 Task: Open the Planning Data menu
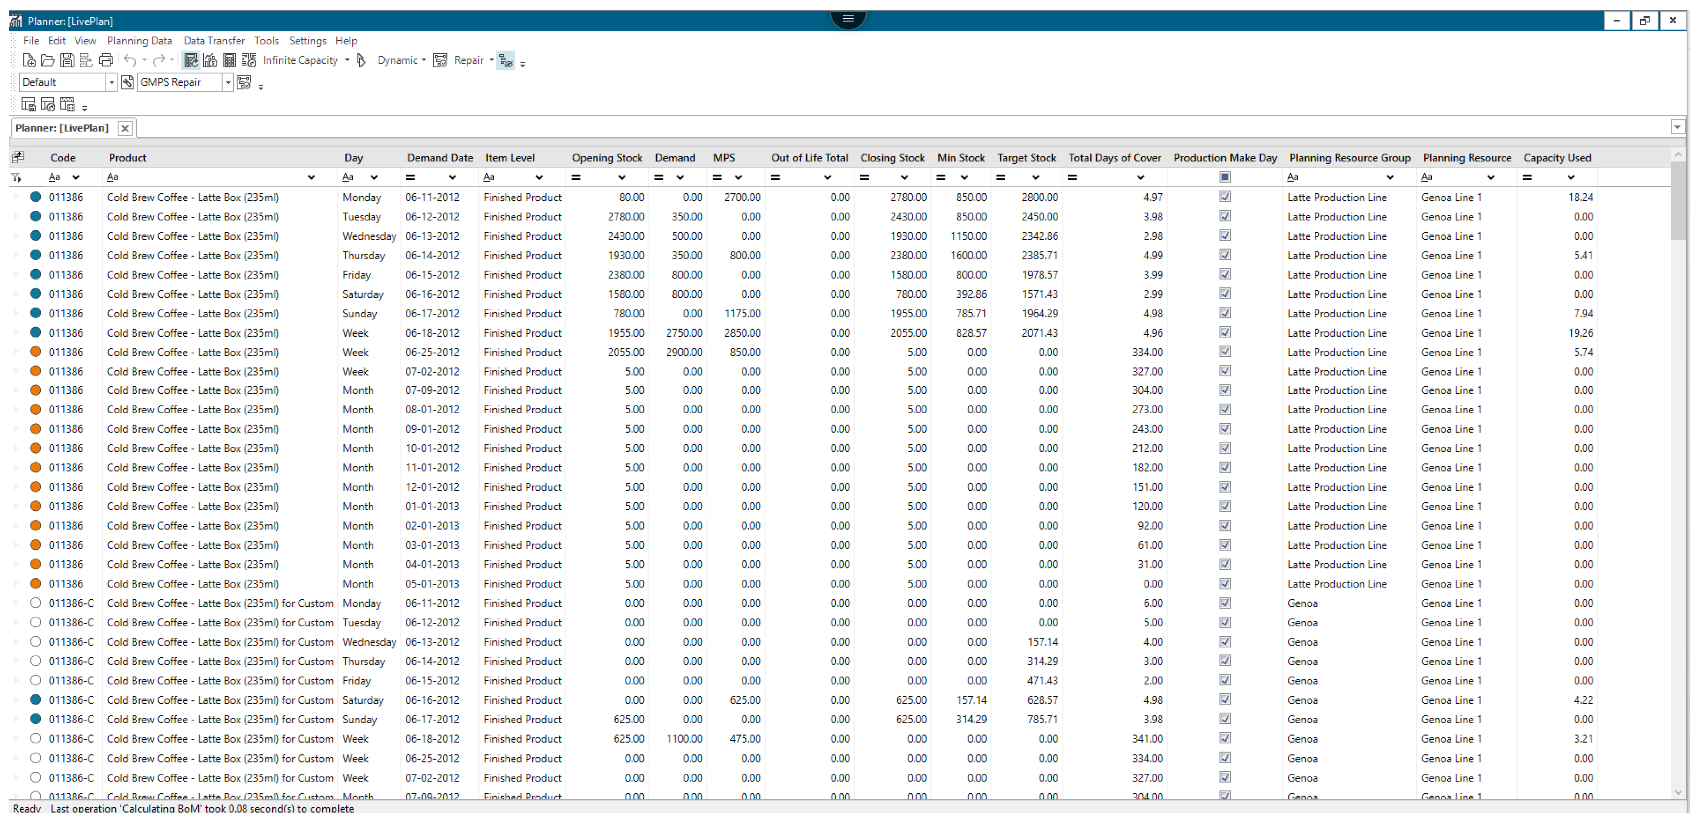(139, 41)
